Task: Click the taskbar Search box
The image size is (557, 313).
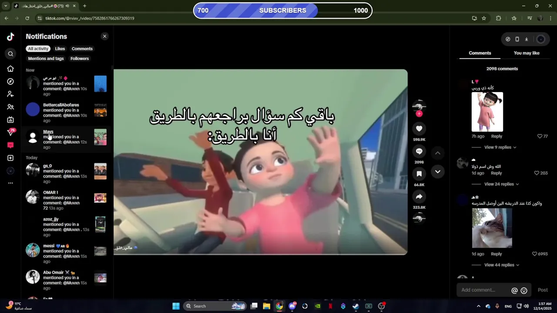Action: (x=216, y=306)
